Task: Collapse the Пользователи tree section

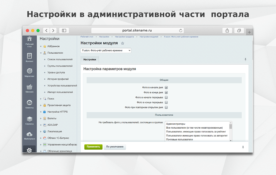Action: (41, 53)
